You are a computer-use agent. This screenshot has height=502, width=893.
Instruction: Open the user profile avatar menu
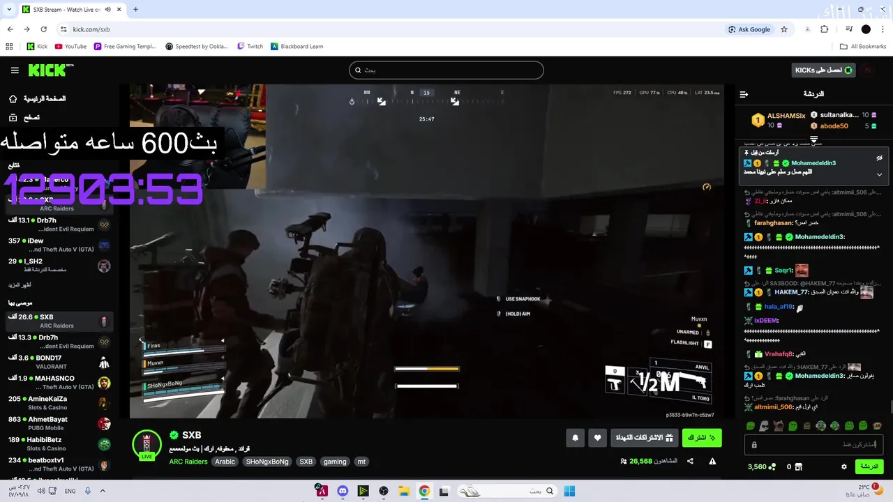point(867,70)
